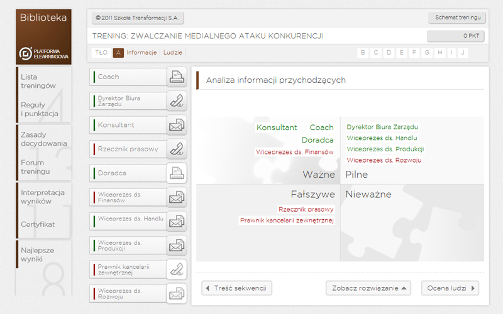Switch to the Ludzie tab
This screenshot has width=503, height=314.
(x=172, y=53)
